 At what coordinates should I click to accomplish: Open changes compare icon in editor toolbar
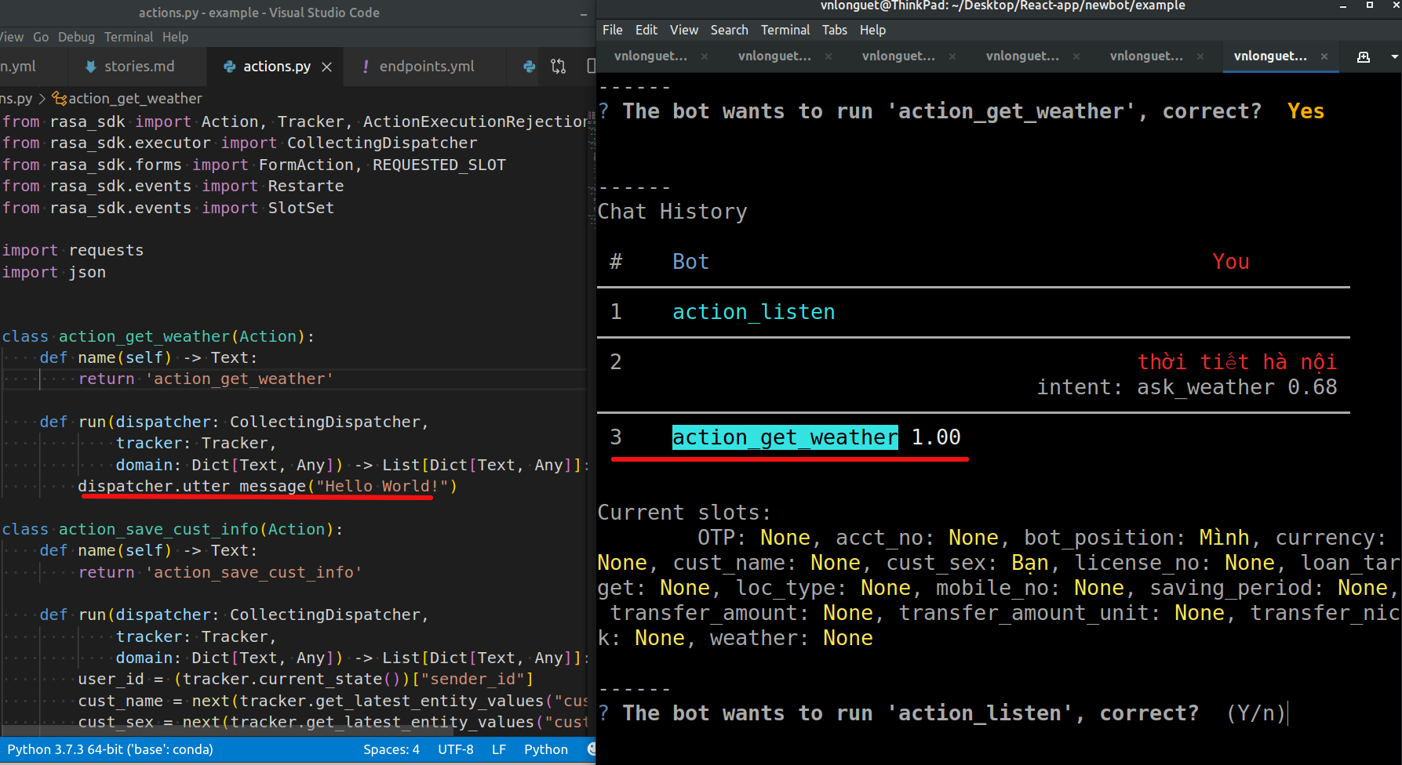coord(559,67)
